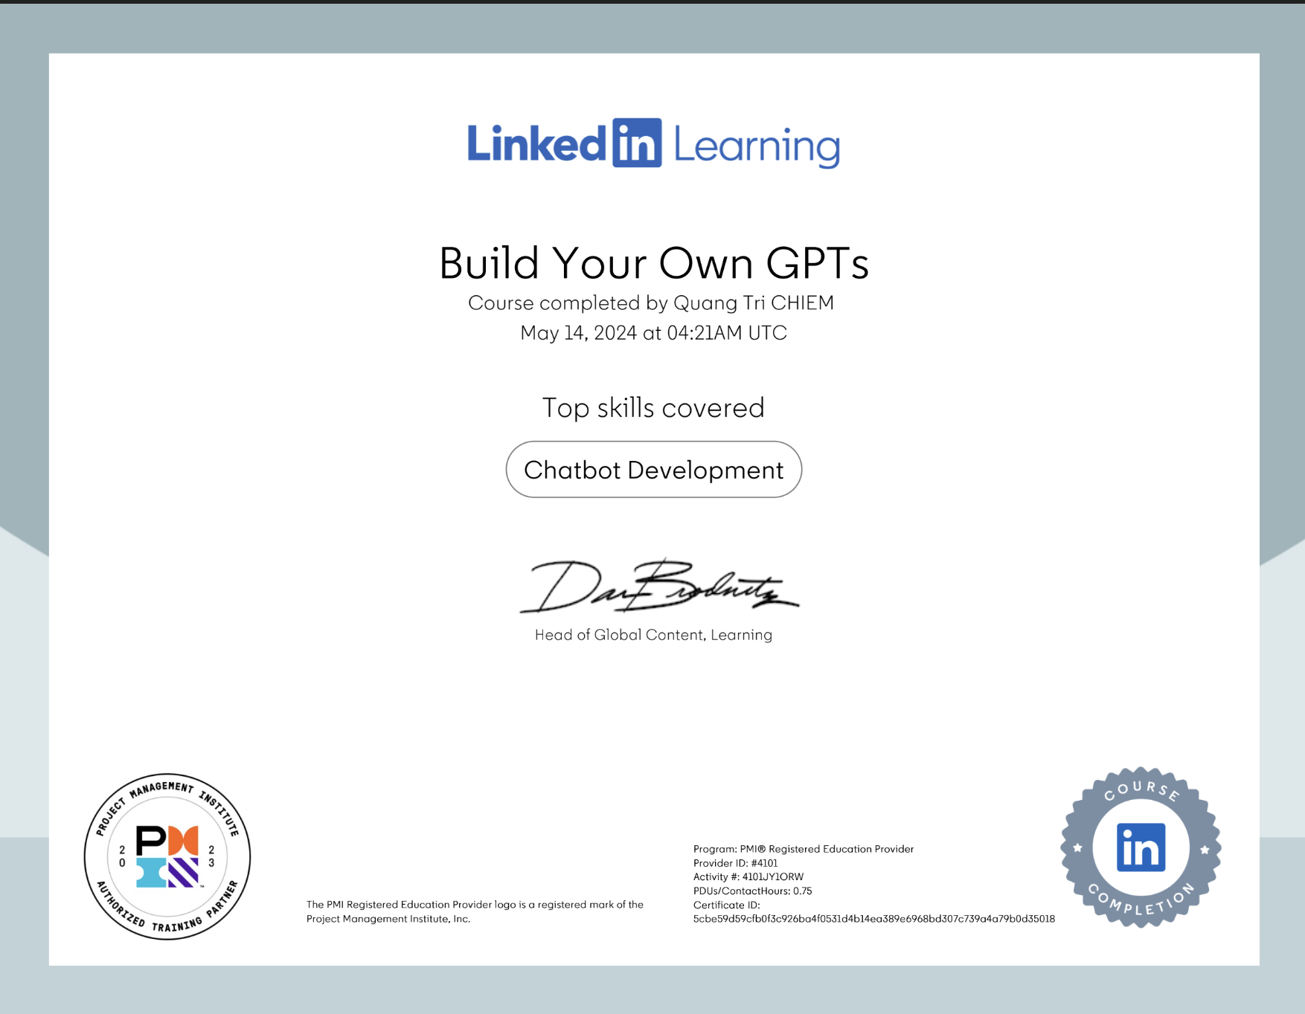Image resolution: width=1305 pixels, height=1014 pixels.
Task: Click the LinkedIn Learning logo
Action: (653, 143)
